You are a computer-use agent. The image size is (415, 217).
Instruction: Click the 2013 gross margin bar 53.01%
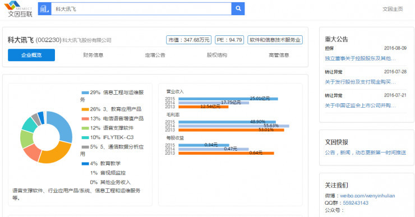(x=231, y=130)
